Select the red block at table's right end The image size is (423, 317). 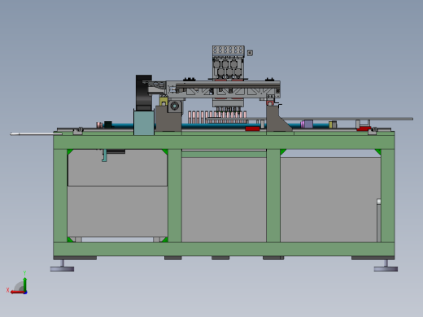[x=364, y=128]
